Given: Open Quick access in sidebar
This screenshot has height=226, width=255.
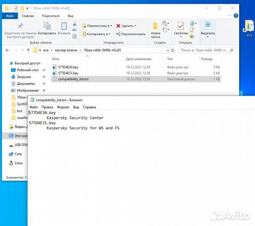Looking at the screenshot, I should 25,63.
